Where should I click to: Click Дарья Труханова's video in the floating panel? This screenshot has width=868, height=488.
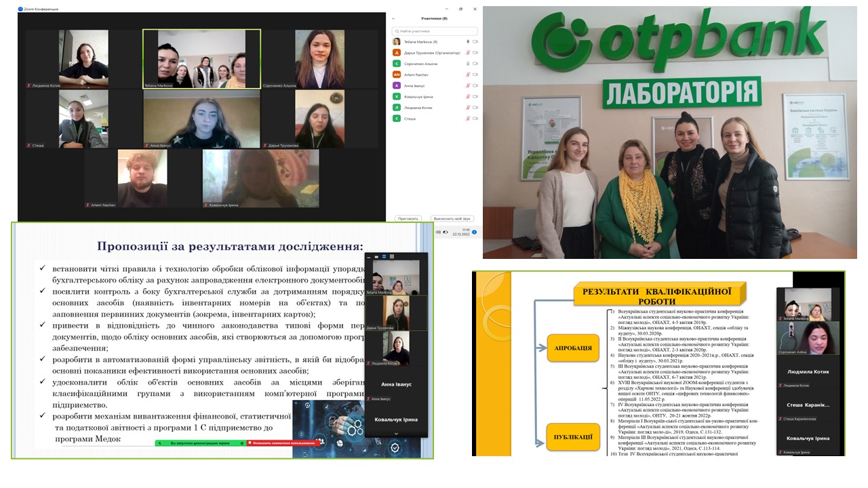pyautogui.click(x=396, y=312)
